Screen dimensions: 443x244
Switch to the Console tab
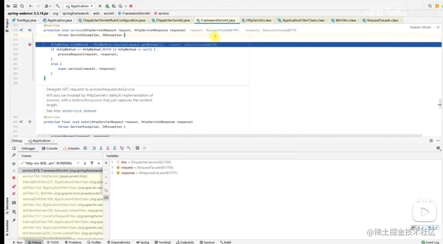(x=50, y=148)
